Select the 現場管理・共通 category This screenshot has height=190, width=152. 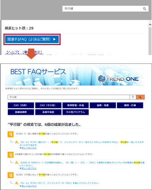tap(75, 105)
